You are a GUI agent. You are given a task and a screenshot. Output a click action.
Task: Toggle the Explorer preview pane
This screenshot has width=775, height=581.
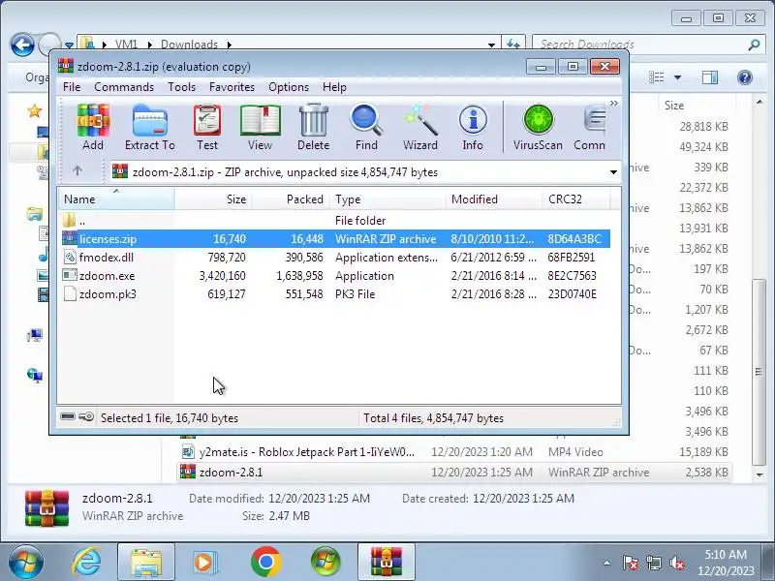click(x=710, y=77)
